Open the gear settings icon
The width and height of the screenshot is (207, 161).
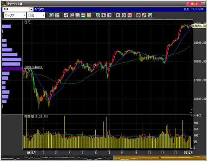[x=138, y=15]
